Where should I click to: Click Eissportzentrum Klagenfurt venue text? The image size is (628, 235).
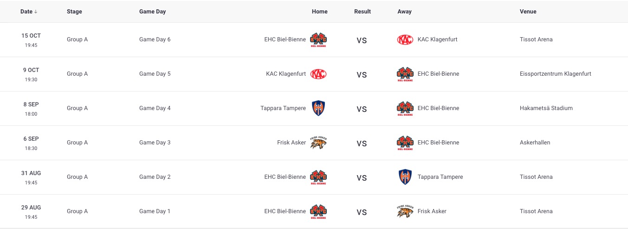coord(556,74)
